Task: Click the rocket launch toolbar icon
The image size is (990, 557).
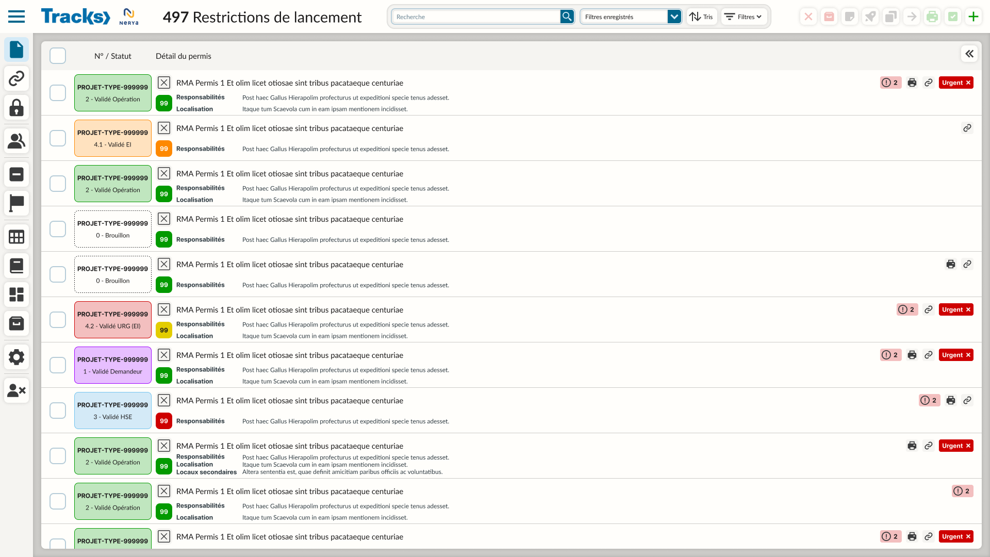Action: click(x=870, y=17)
